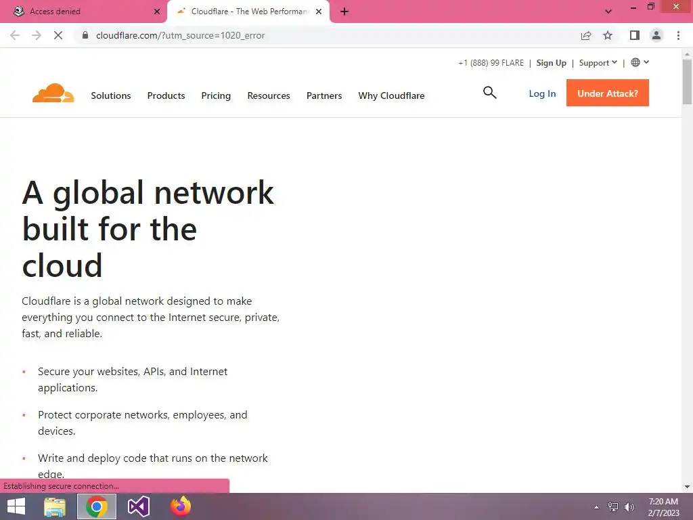Toggle the Chrome side panel
Screen dimensions: 693x520
[635, 35]
